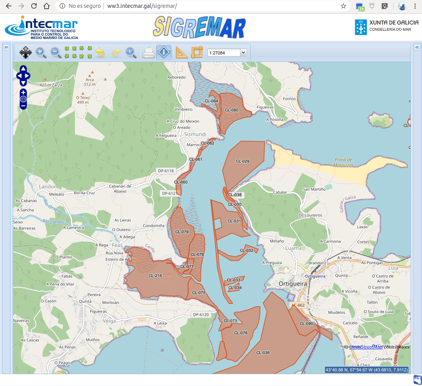Select zone CL-216 on the map

[155, 275]
